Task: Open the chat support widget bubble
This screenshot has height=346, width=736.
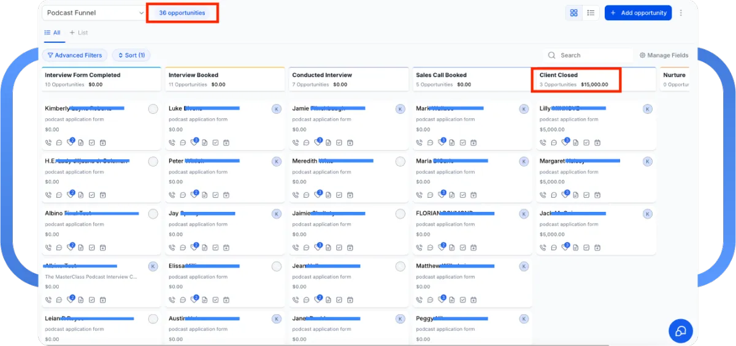Action: (x=680, y=331)
